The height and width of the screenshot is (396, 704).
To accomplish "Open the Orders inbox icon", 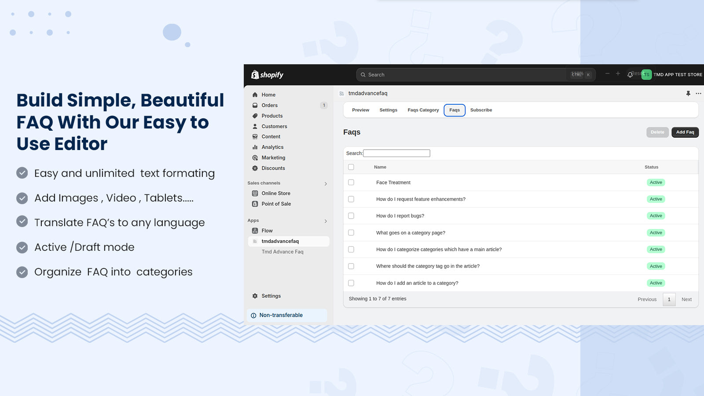I will [255, 105].
